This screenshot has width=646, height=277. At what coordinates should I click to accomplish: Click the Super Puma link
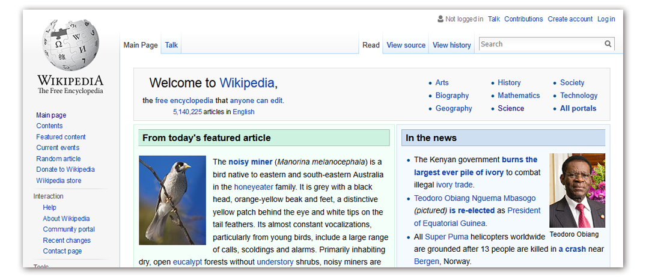(x=446, y=237)
